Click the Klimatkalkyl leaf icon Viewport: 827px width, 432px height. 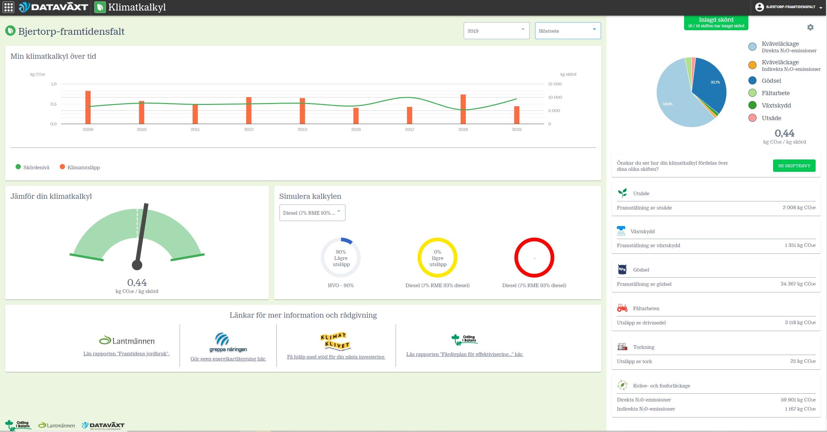pyautogui.click(x=100, y=7)
